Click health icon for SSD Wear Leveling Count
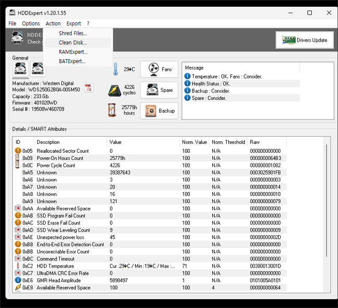 [x=18, y=230]
